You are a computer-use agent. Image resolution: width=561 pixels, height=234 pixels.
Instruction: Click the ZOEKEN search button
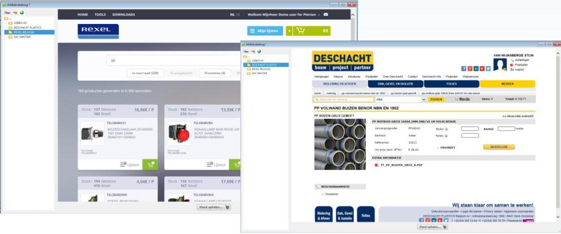tap(436, 99)
